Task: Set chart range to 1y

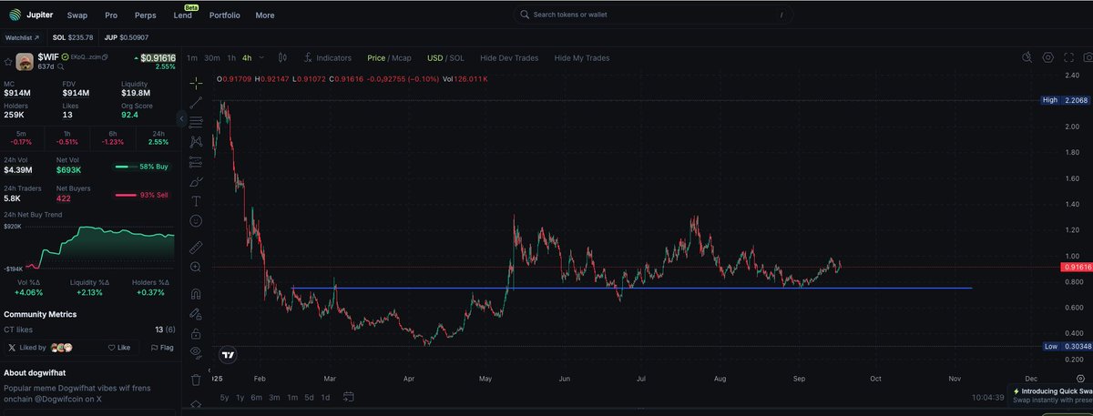Action: (240, 397)
